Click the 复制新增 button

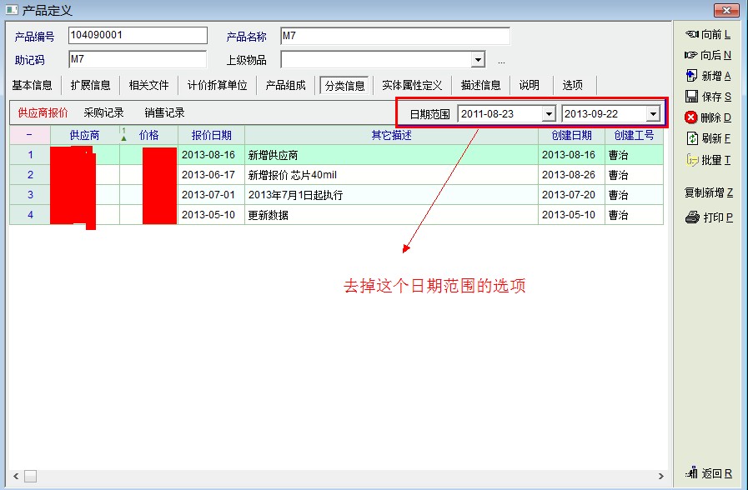point(708,192)
